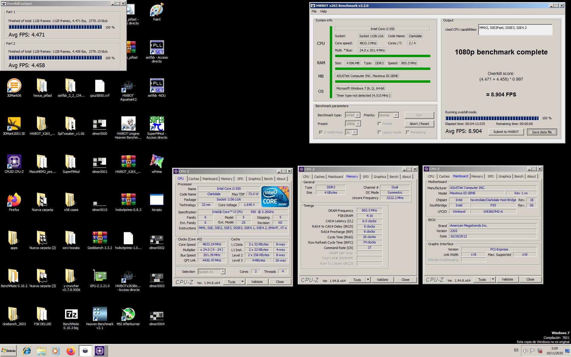Screen dimensions: 571x357
Task: Select the cpuz5850.cvf file icon
Action: click(100, 88)
